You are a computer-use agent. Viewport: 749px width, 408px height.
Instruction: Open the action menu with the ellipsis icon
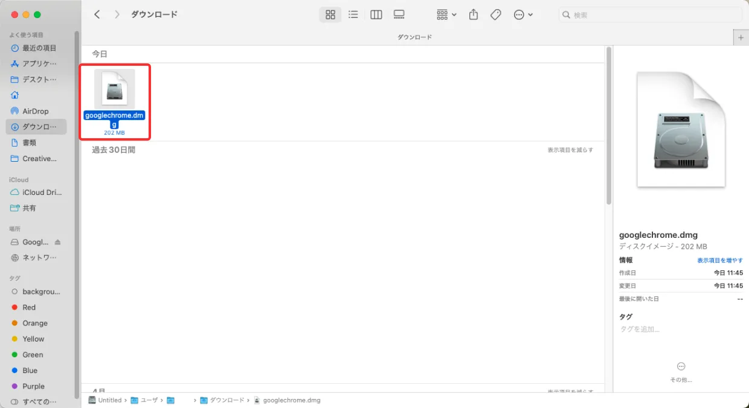[x=523, y=14]
